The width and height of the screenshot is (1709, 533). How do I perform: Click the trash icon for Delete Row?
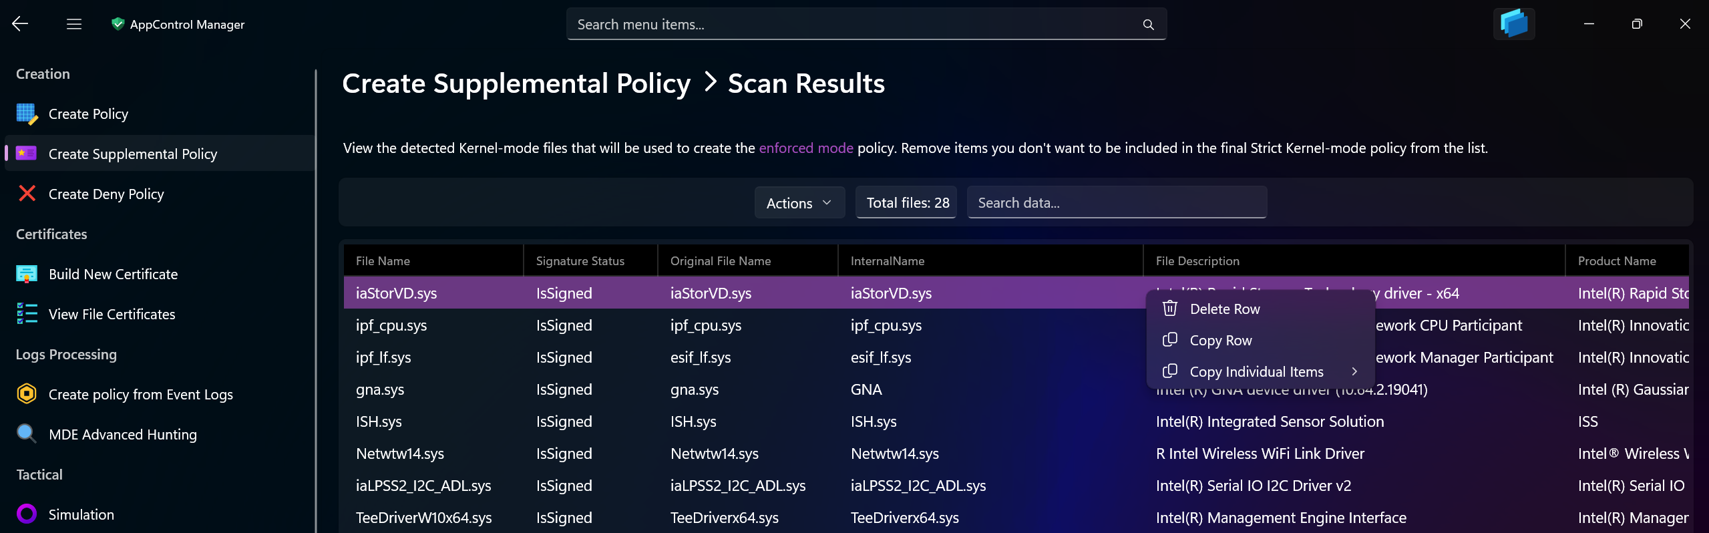click(1170, 309)
